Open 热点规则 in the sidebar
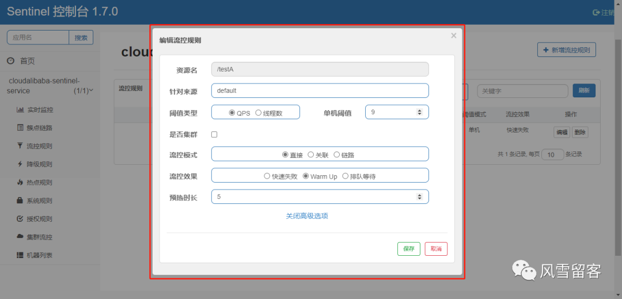Screen dimensions: 622x299 40,183
